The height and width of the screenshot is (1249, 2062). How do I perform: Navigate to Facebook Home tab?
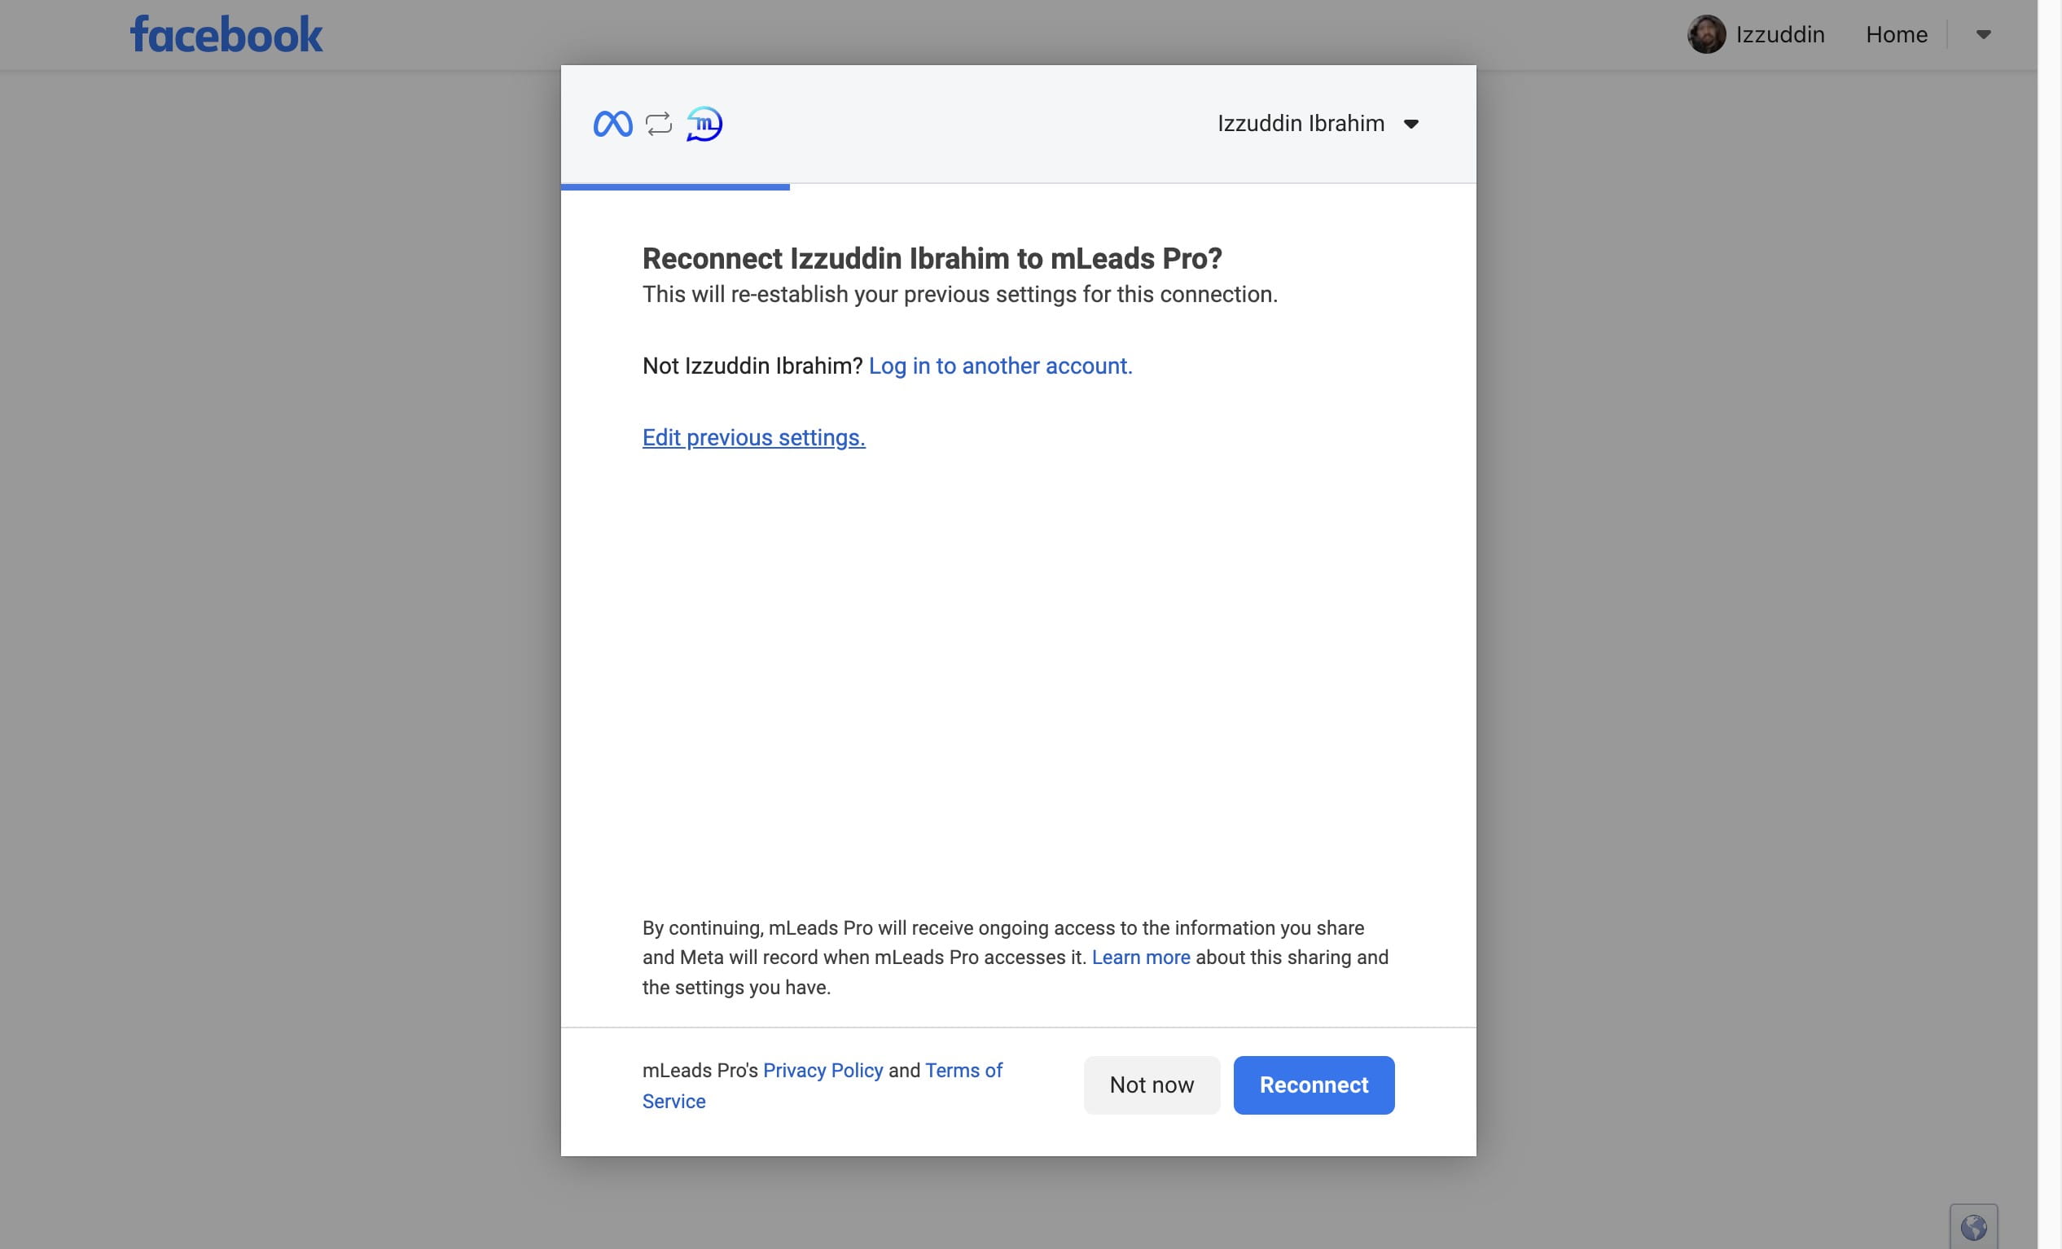coord(1897,34)
